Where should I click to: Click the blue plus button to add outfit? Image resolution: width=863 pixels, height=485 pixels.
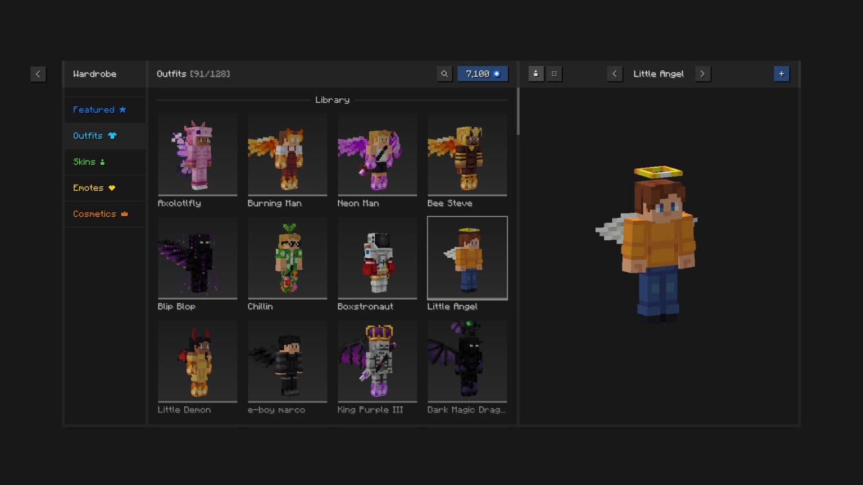[x=782, y=74]
